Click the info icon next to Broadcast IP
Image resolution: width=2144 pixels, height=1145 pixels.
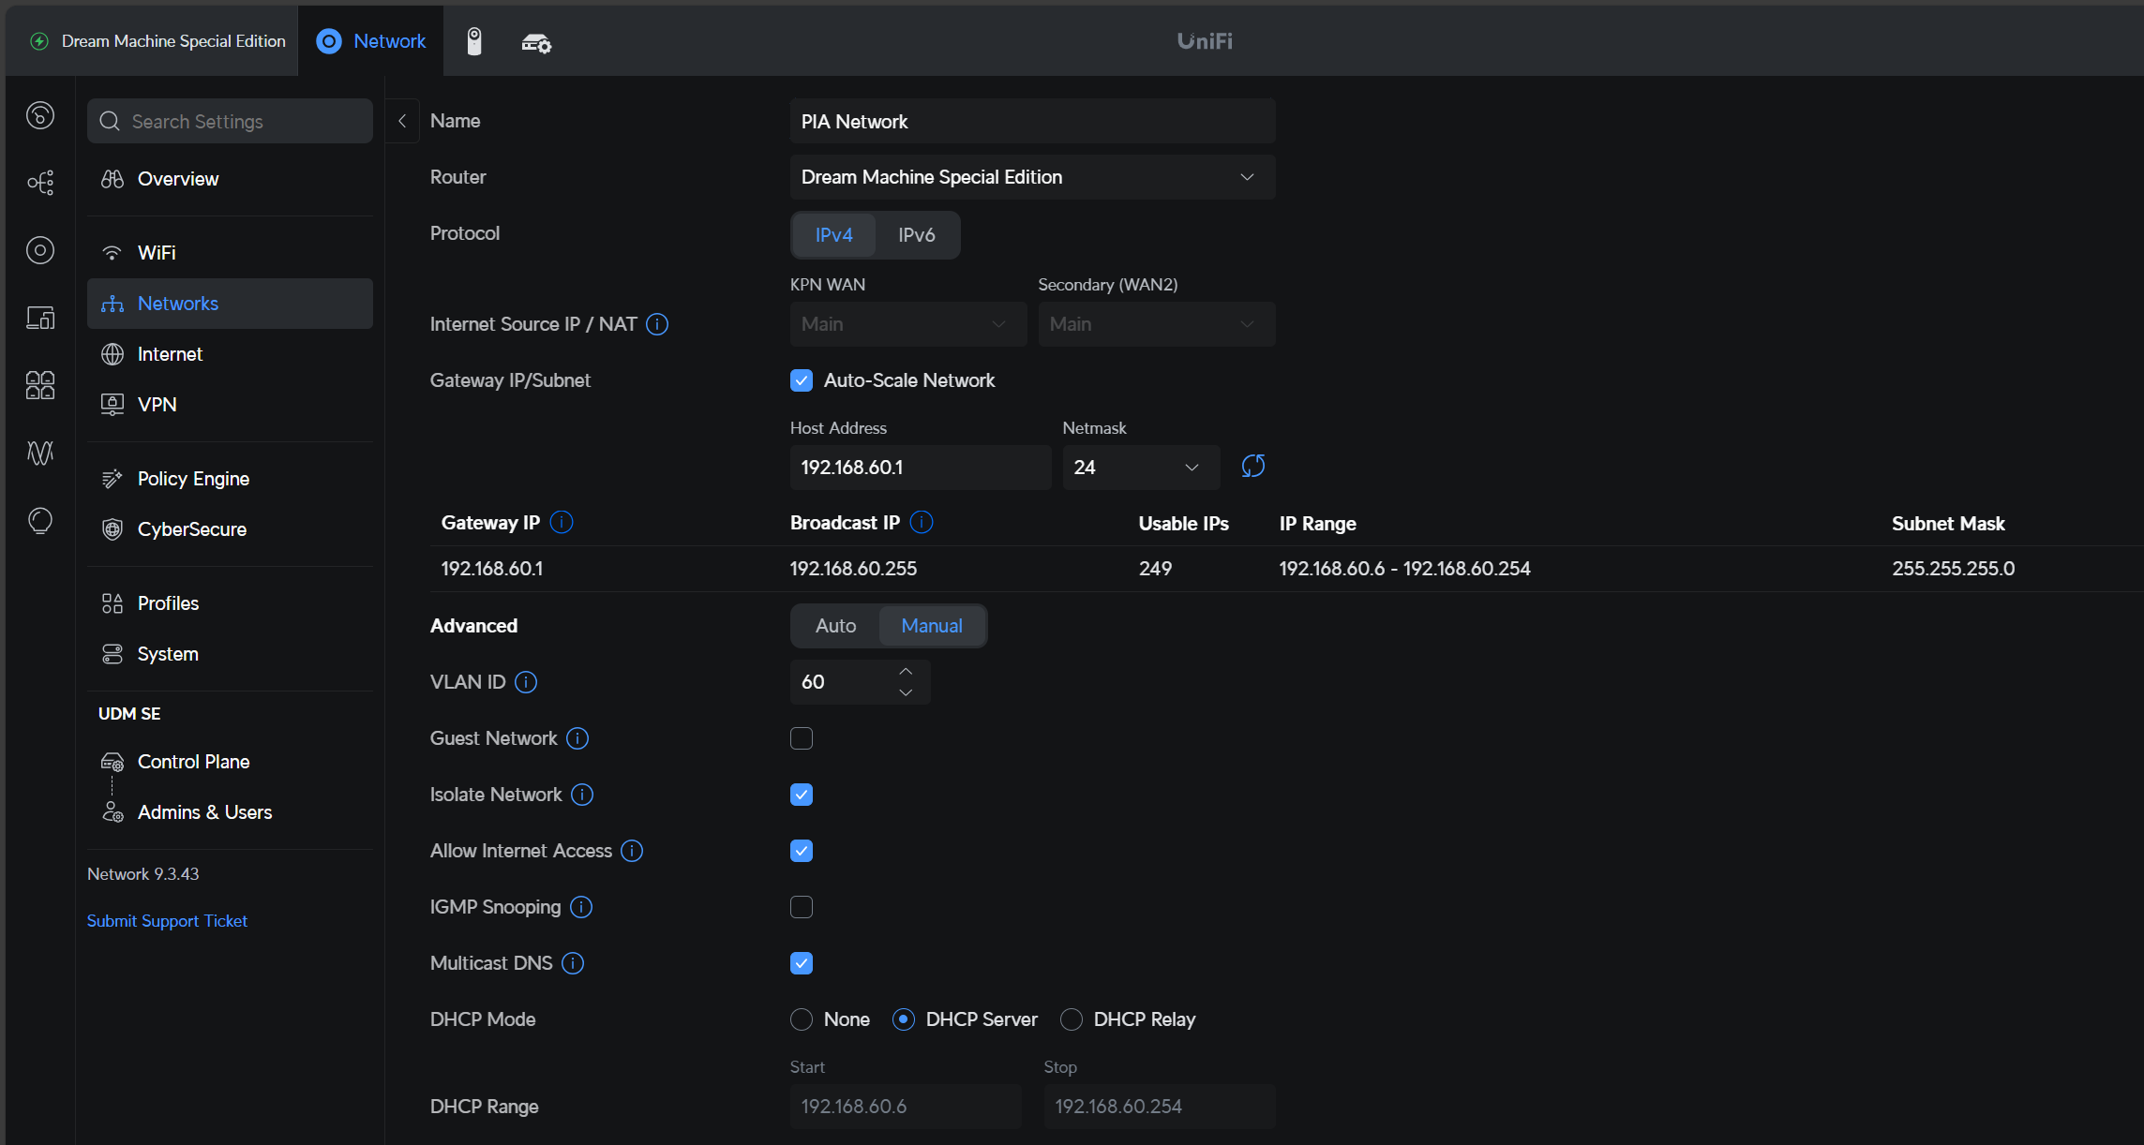[922, 522]
